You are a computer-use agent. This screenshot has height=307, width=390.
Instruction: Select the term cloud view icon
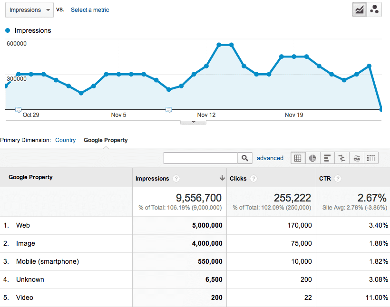pyautogui.click(x=357, y=158)
